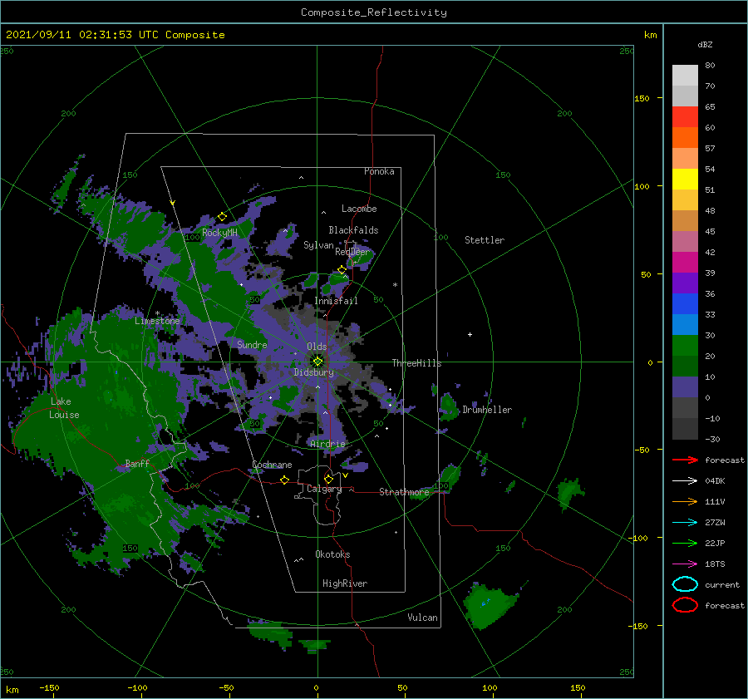Click the Sylvan map label

318,245
